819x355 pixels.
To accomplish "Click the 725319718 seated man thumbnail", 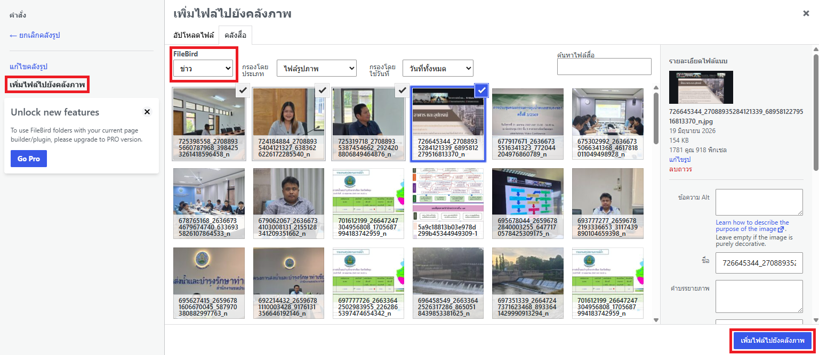I will [368, 124].
